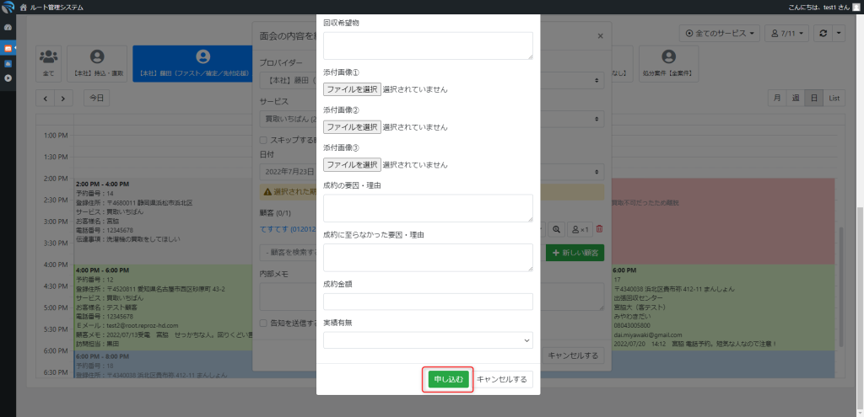Choose a file for 添付画像①
The image size is (864, 417).
pos(352,88)
